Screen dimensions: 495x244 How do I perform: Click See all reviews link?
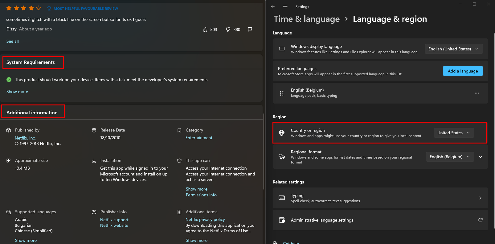13,41
